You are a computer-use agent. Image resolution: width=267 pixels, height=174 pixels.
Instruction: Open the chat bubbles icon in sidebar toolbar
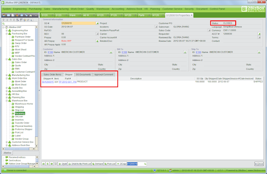tap(26, 15)
